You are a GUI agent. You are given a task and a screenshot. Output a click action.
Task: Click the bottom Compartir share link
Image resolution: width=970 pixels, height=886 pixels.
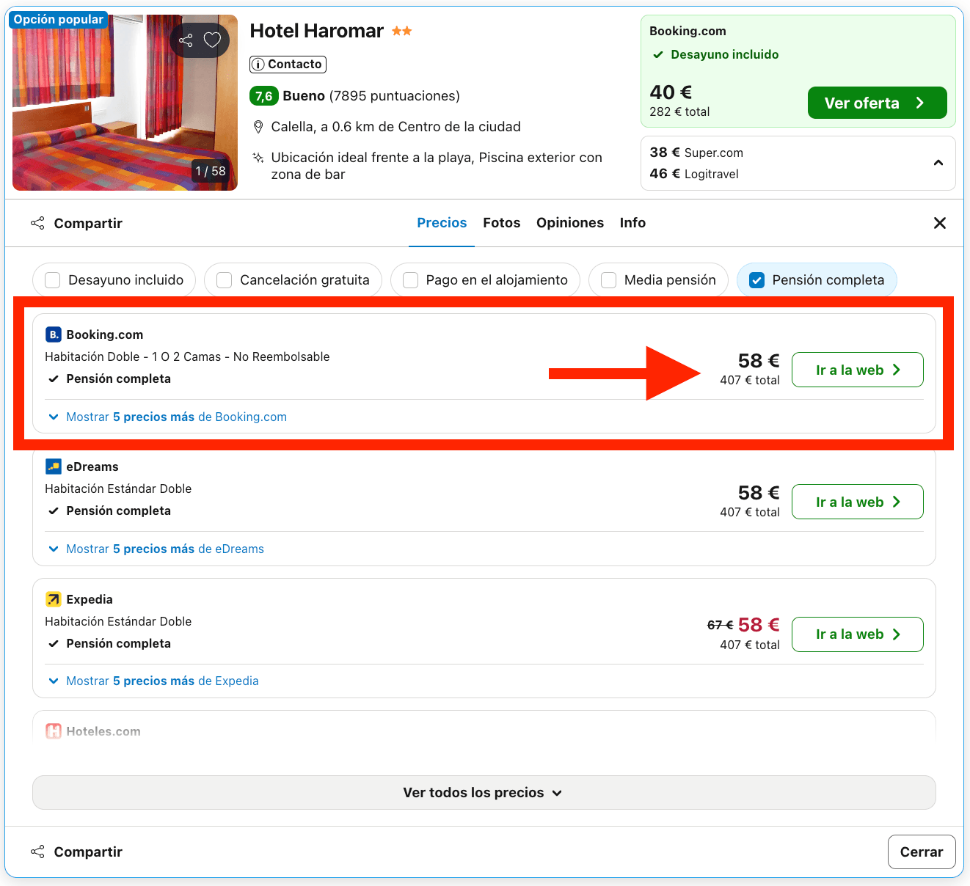coord(76,852)
